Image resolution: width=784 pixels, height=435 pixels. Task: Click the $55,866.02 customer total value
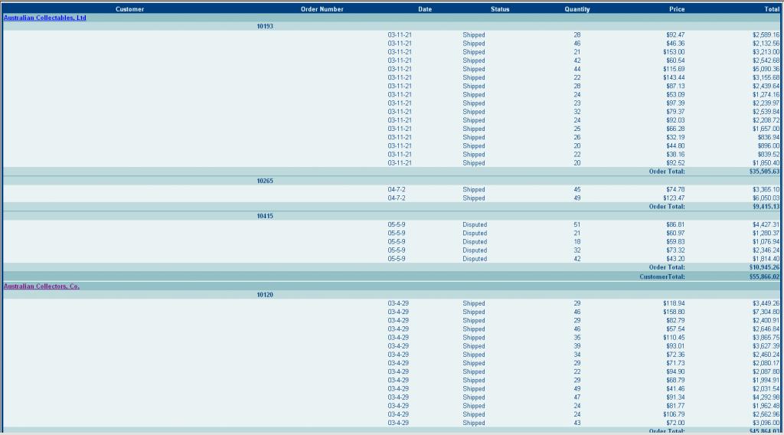coord(764,276)
